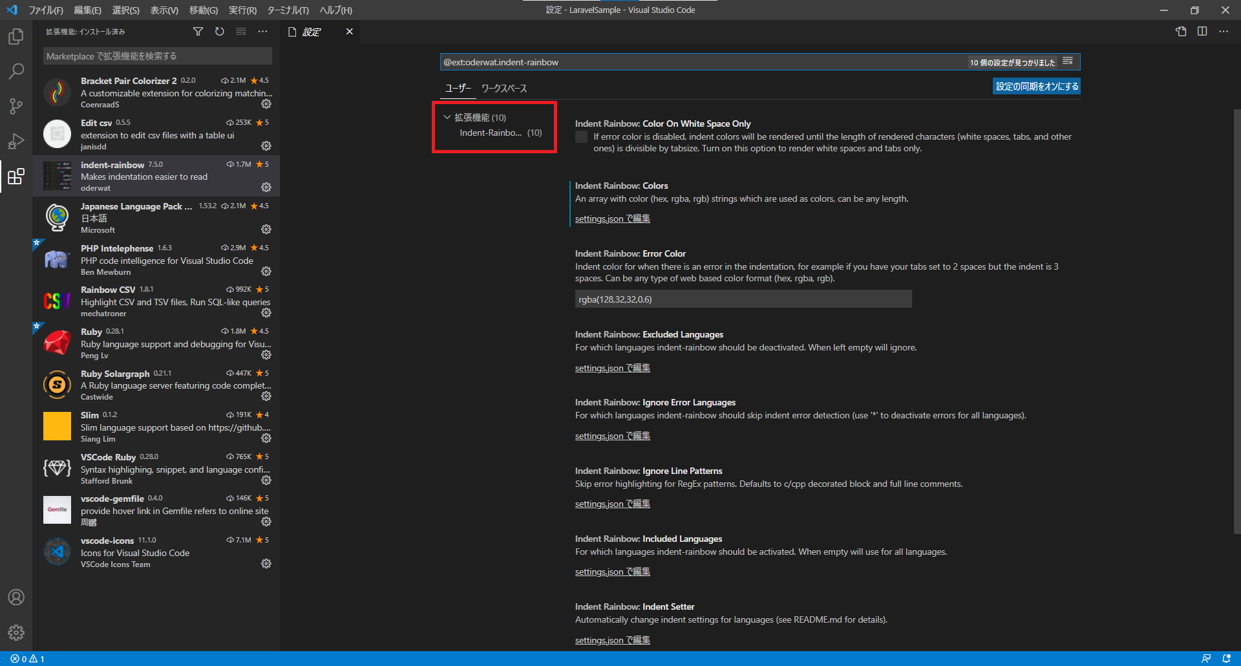Open the 編集(E) menu
This screenshot has height=666, width=1241.
87,10
